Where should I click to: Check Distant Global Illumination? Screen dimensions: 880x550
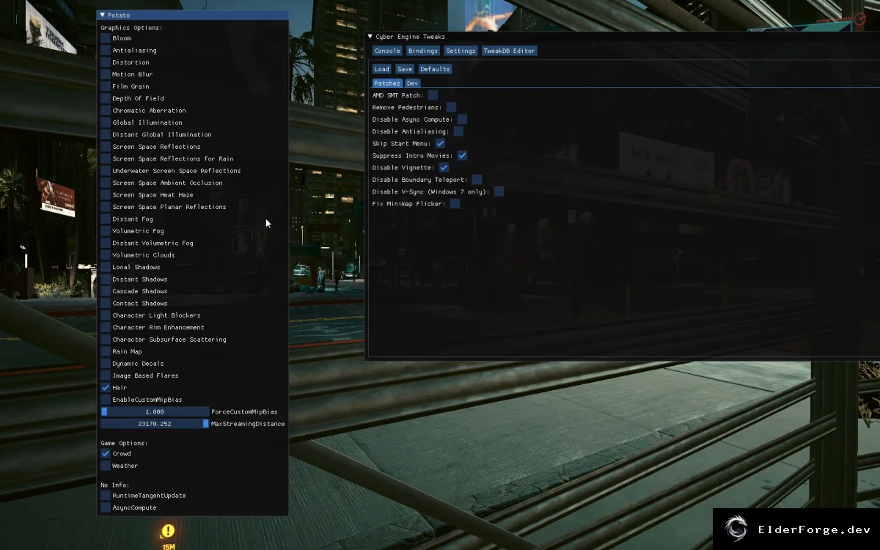[x=106, y=134]
